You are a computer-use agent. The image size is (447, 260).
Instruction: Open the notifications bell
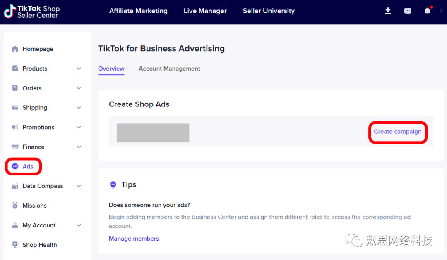(x=427, y=11)
